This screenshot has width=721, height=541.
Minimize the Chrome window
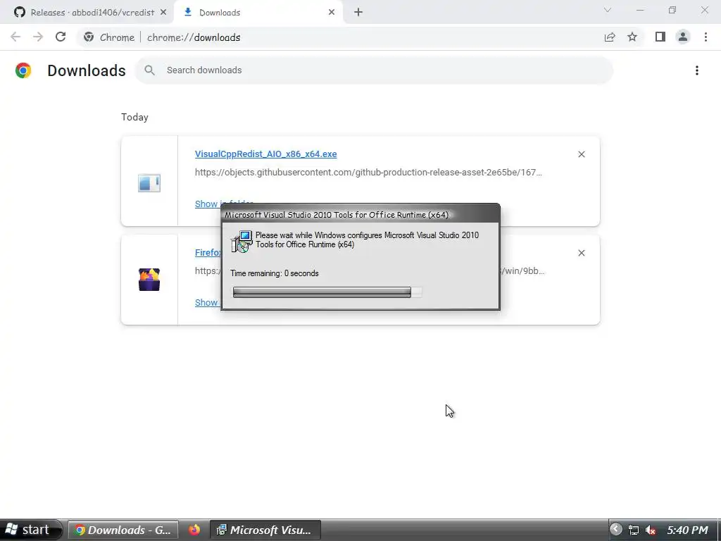tap(640, 10)
